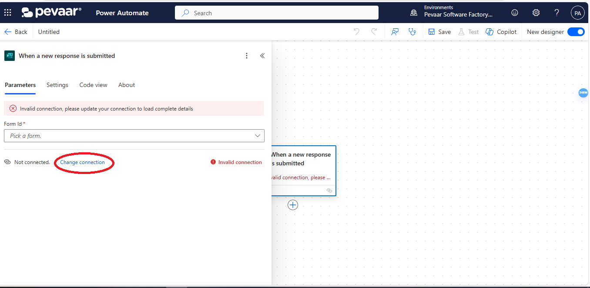Switch to the Settings tab
The image size is (590, 288).
[57, 85]
